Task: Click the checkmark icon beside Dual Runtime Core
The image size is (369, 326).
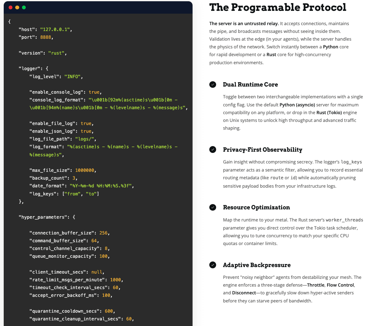Action: pyautogui.click(x=213, y=85)
